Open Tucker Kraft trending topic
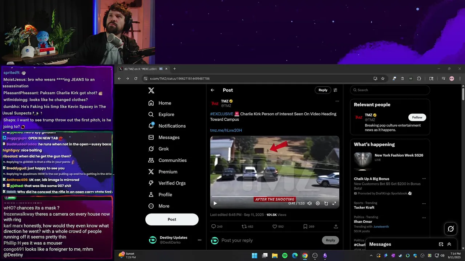 (x=364, y=207)
